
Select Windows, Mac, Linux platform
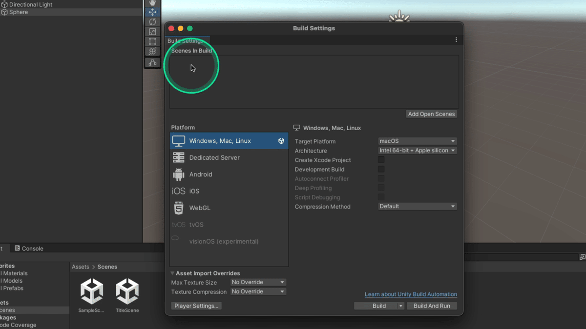click(229, 141)
